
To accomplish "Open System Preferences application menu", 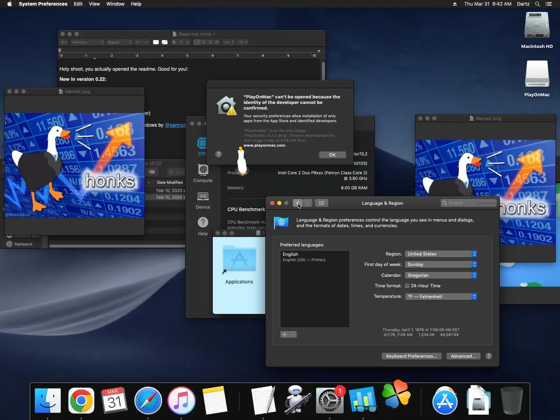I will point(43,4).
